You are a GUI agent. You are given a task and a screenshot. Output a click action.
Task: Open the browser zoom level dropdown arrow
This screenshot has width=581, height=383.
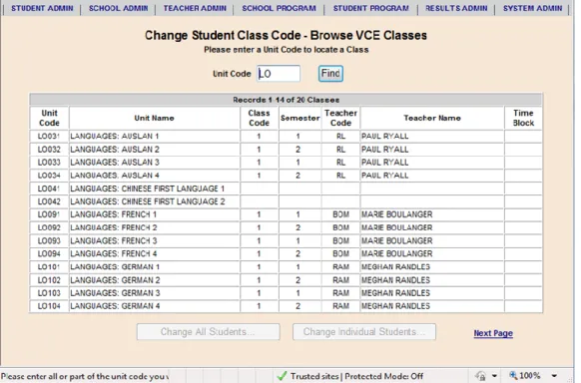554,376
